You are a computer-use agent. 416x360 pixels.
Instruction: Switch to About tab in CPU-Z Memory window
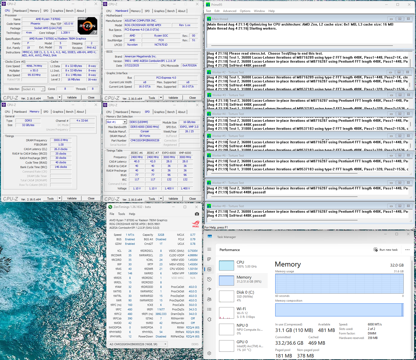pos(80,112)
